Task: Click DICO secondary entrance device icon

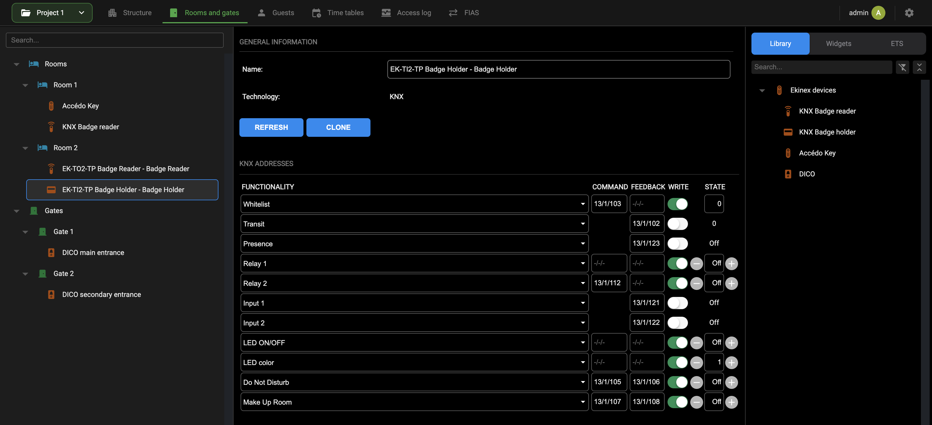Action: [x=51, y=295]
